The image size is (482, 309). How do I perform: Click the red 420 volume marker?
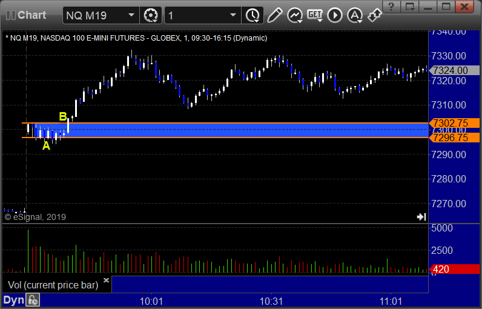[x=454, y=270]
